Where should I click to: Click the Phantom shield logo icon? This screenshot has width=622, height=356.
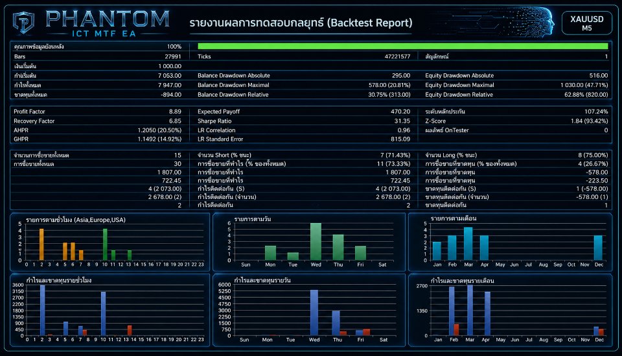pos(23,23)
